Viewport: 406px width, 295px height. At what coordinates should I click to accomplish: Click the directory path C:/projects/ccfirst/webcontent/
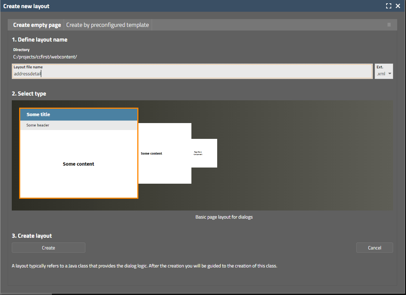(45, 57)
